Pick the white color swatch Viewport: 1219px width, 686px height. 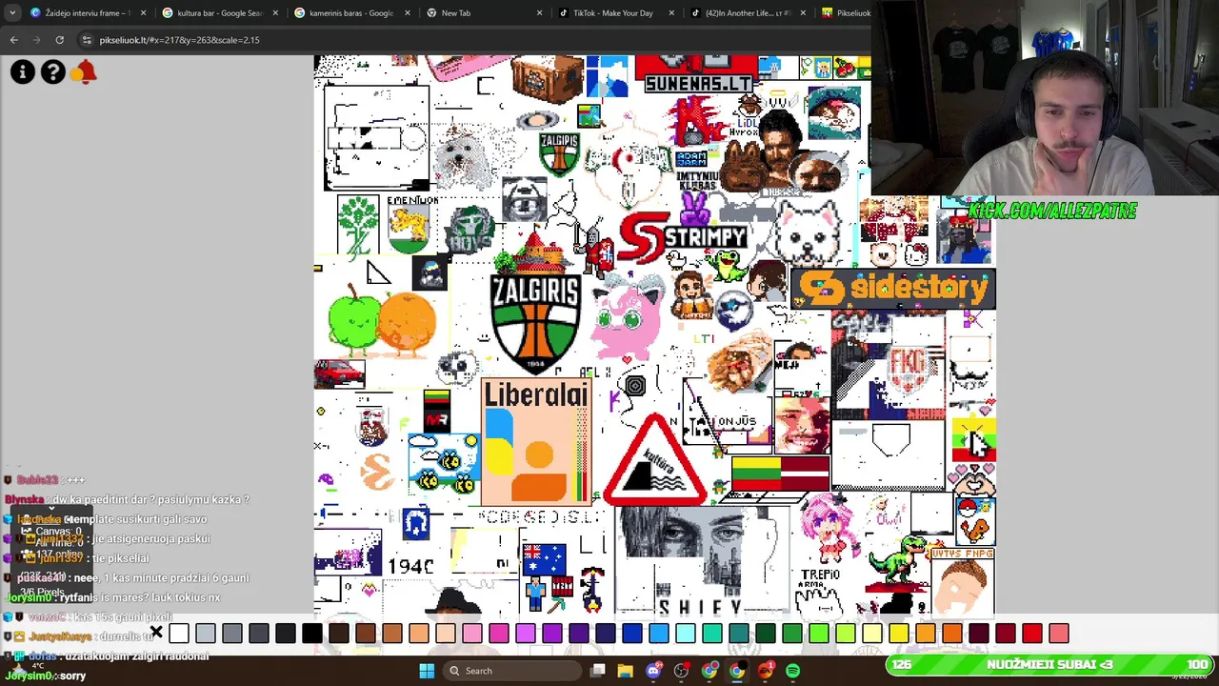pos(179,634)
